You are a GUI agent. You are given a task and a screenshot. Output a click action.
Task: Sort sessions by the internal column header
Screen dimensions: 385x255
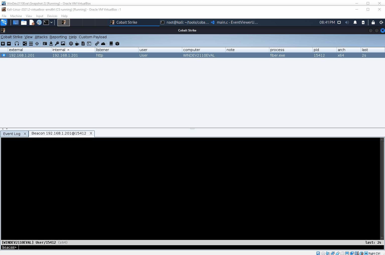(x=73, y=50)
